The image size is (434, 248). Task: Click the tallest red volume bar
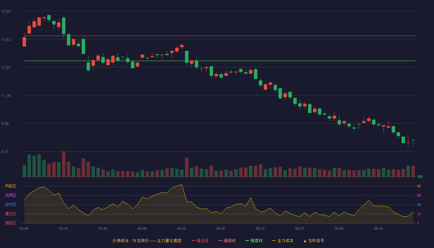coord(64,164)
